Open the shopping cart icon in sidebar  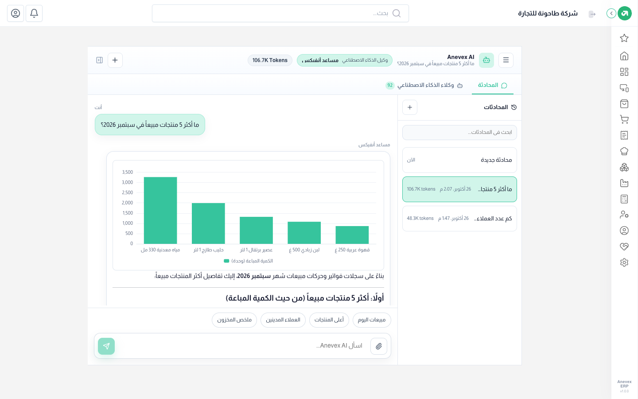pyautogui.click(x=624, y=119)
